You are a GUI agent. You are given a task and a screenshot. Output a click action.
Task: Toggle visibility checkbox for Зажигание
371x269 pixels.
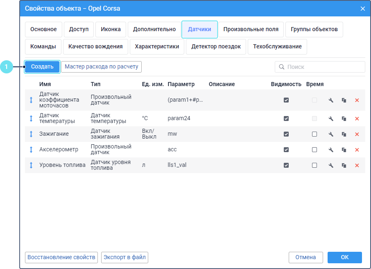click(x=286, y=134)
